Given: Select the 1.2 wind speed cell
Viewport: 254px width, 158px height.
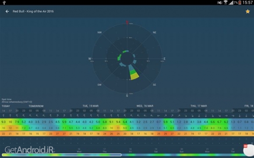Looking at the screenshot, I should tap(179, 122).
